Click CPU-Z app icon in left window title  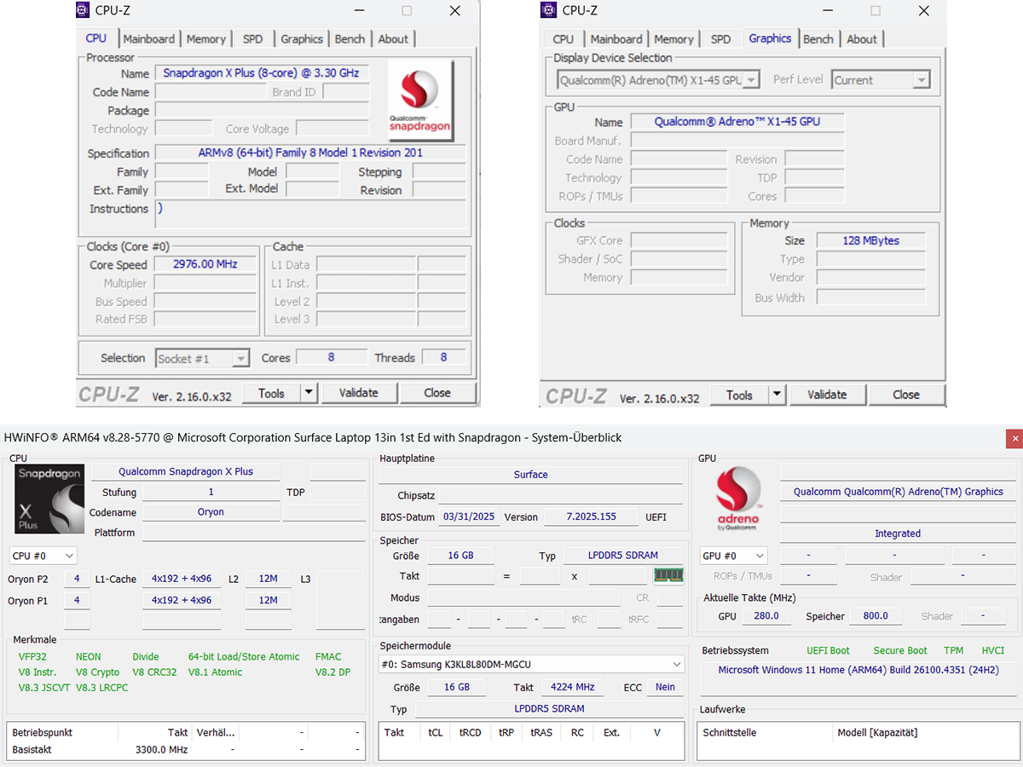pyautogui.click(x=82, y=10)
